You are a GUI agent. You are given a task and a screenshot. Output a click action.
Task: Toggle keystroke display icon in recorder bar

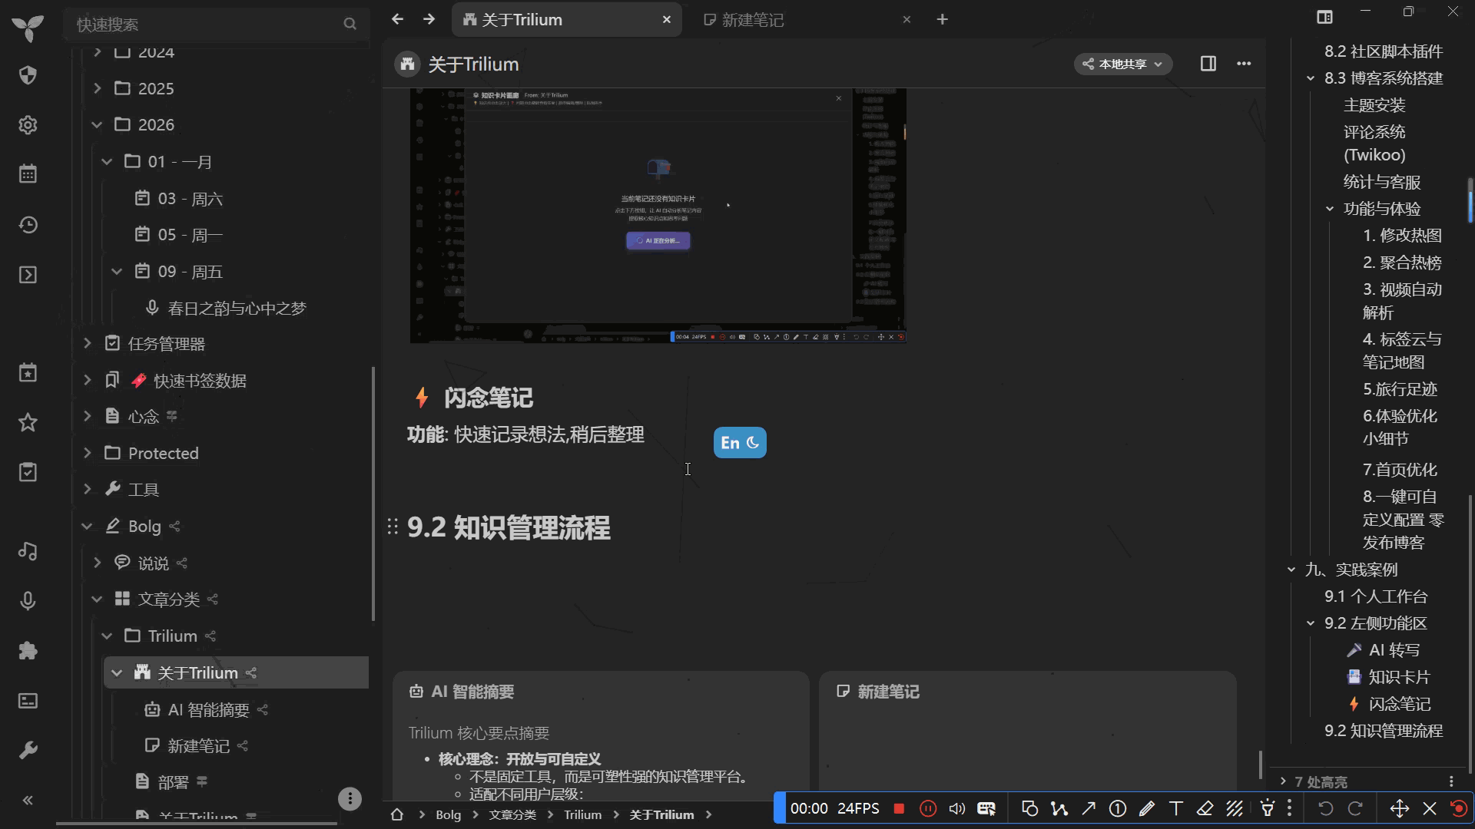click(x=986, y=808)
